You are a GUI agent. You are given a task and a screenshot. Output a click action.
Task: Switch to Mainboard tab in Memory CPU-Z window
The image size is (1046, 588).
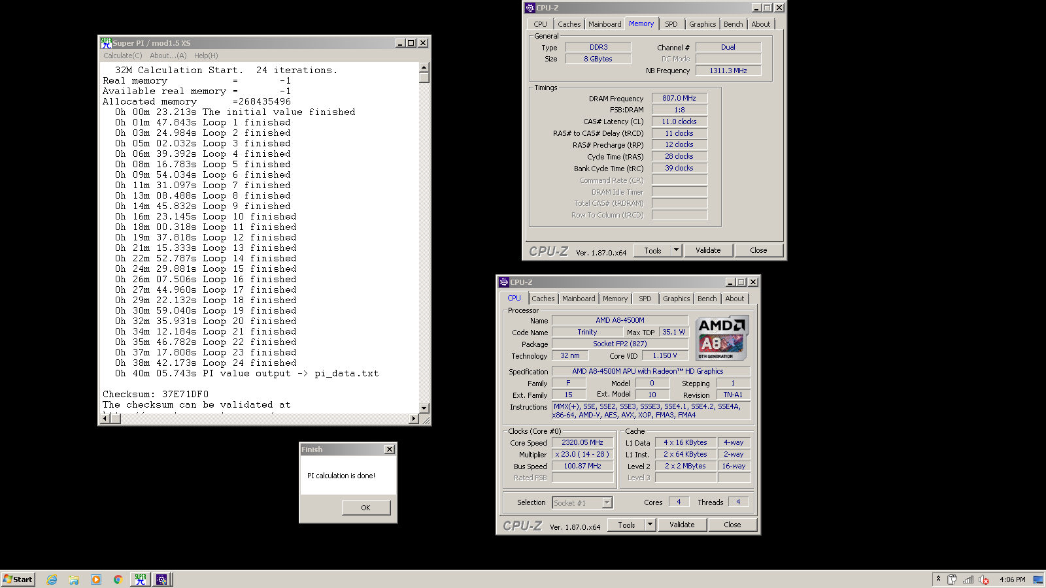(x=605, y=24)
